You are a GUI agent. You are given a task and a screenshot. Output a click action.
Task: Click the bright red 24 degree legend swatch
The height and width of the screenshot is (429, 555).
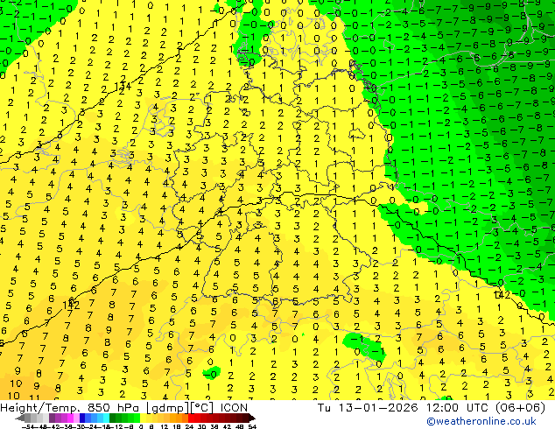tap(191, 418)
